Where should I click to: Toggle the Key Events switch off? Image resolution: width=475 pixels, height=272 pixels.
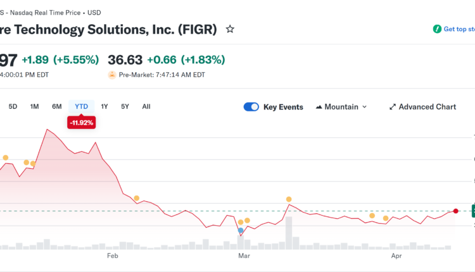pos(251,107)
